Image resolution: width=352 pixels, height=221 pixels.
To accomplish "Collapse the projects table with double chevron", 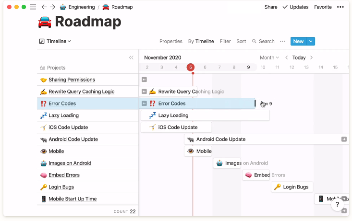I will (131, 58).
